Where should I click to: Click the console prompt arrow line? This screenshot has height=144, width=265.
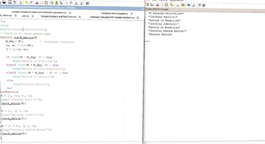(147, 41)
